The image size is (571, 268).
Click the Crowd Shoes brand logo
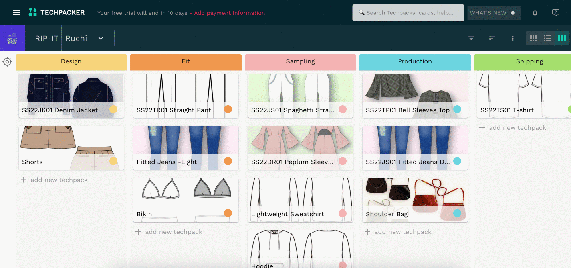12,38
